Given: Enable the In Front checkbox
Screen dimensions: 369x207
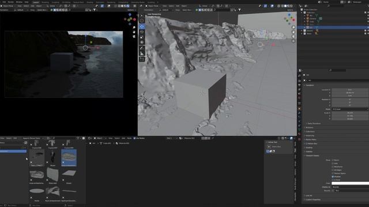Looking at the screenshot, I should coord(333,180).
